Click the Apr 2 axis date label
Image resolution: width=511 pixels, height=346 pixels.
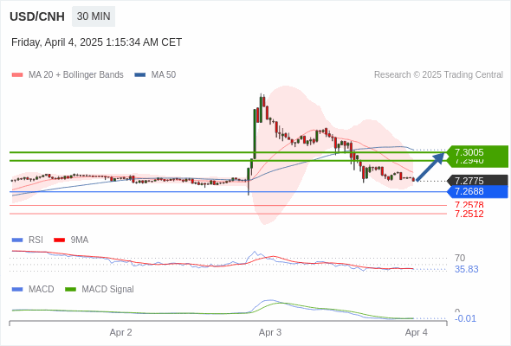[121, 333]
